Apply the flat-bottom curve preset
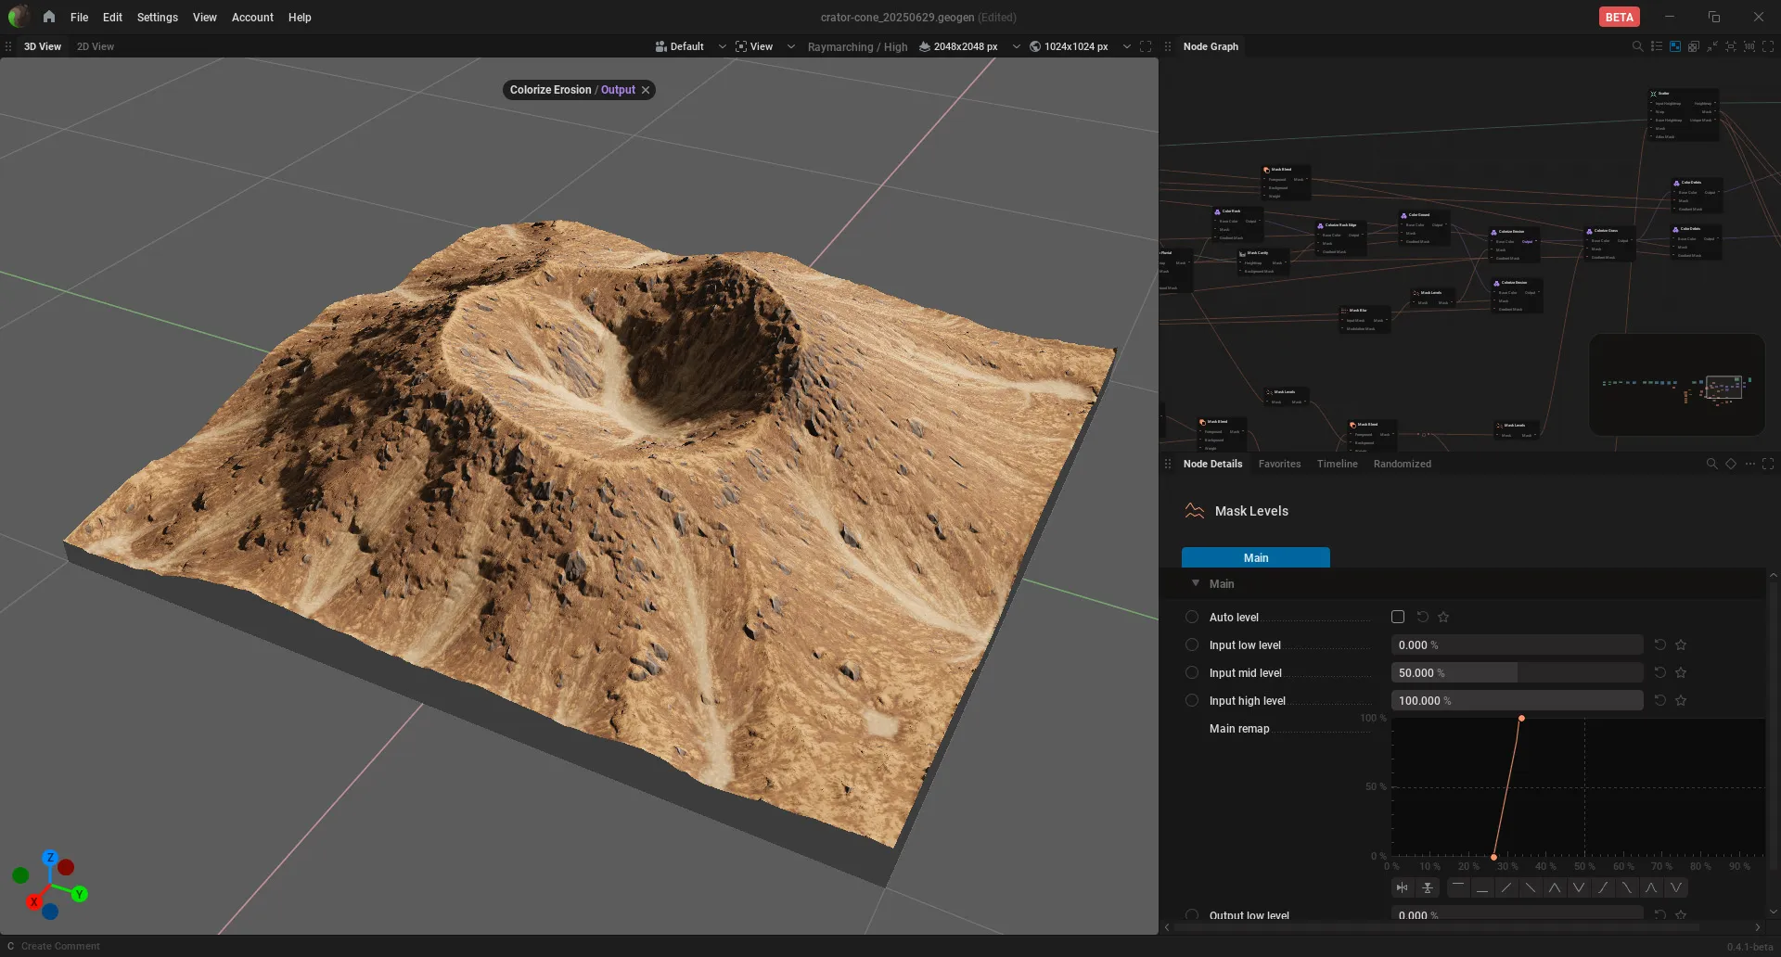The height and width of the screenshot is (957, 1781). click(1482, 887)
